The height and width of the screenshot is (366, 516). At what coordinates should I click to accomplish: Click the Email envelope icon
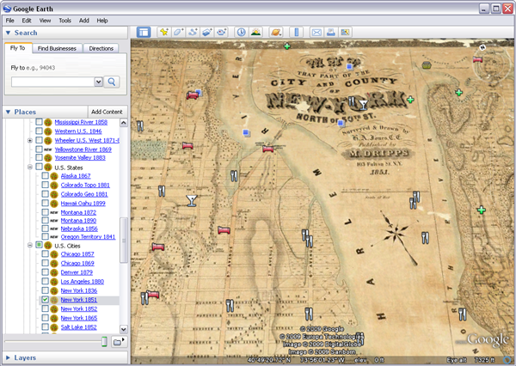(316, 33)
